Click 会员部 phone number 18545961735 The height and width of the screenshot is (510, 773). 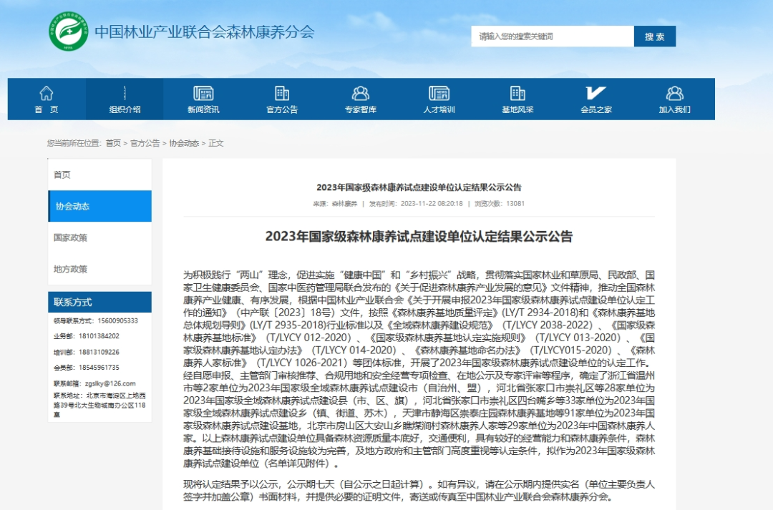pyautogui.click(x=99, y=368)
